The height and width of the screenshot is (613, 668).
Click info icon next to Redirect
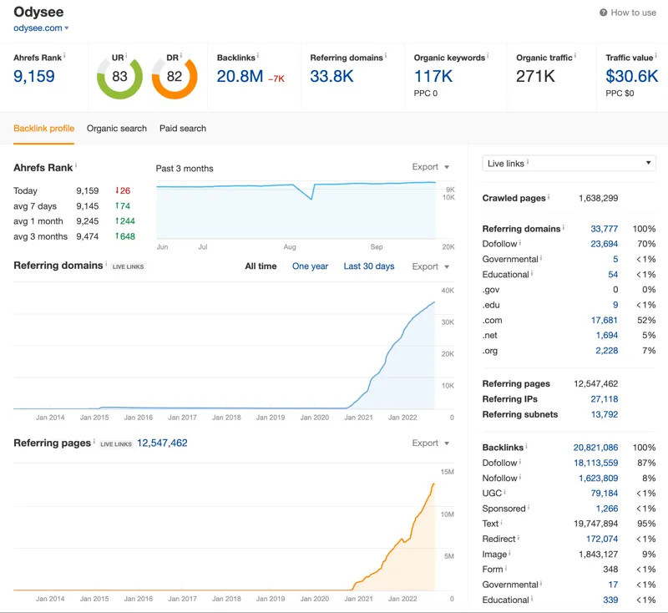coord(518,538)
